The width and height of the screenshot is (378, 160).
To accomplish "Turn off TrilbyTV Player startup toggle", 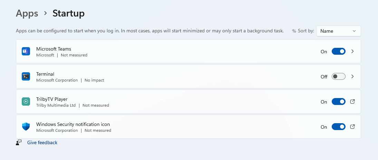I will [x=338, y=102].
